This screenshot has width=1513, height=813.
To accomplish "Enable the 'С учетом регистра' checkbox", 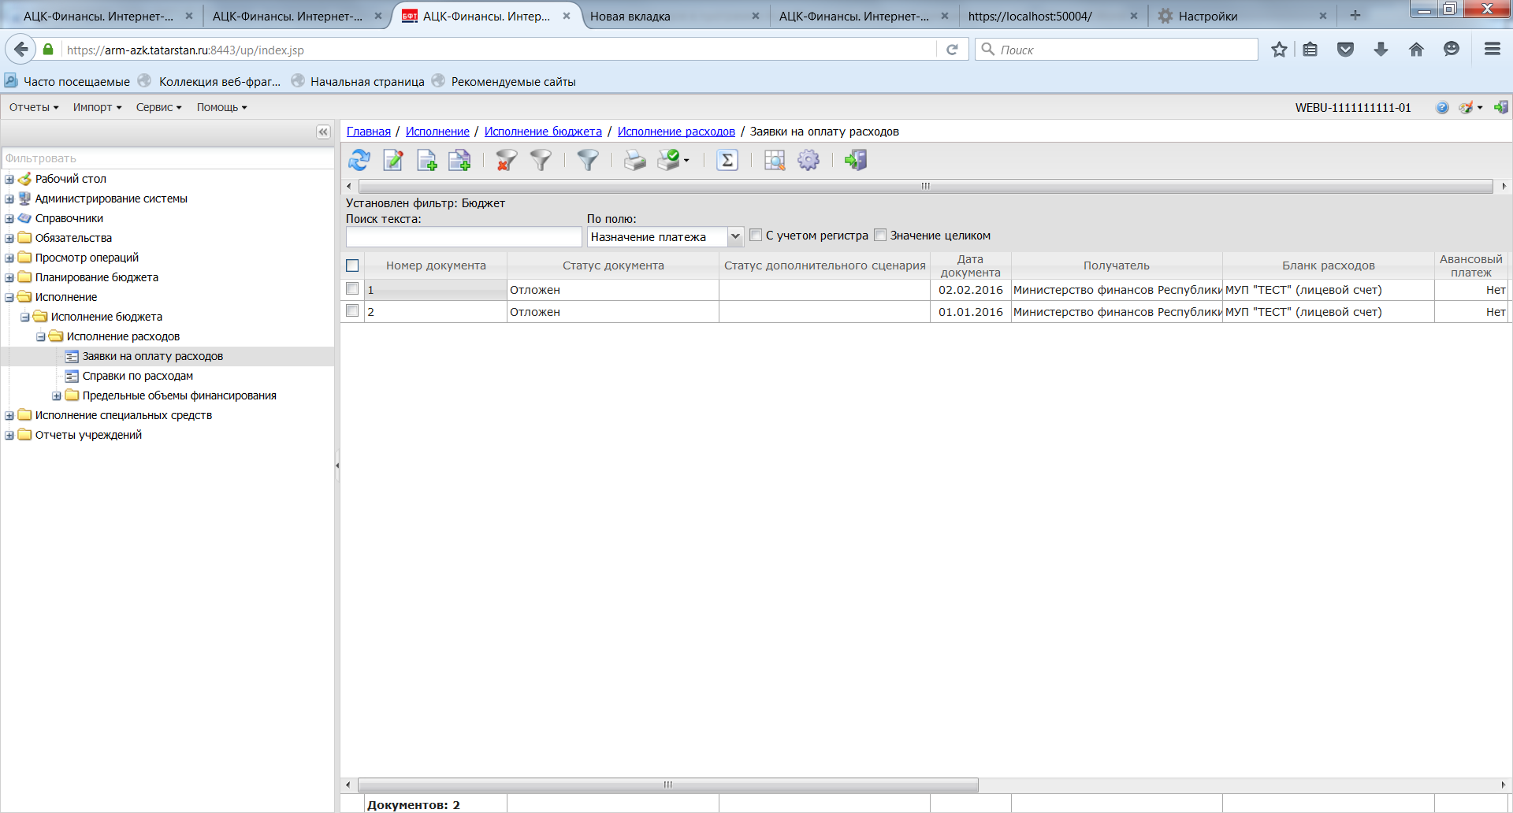I will 756,235.
